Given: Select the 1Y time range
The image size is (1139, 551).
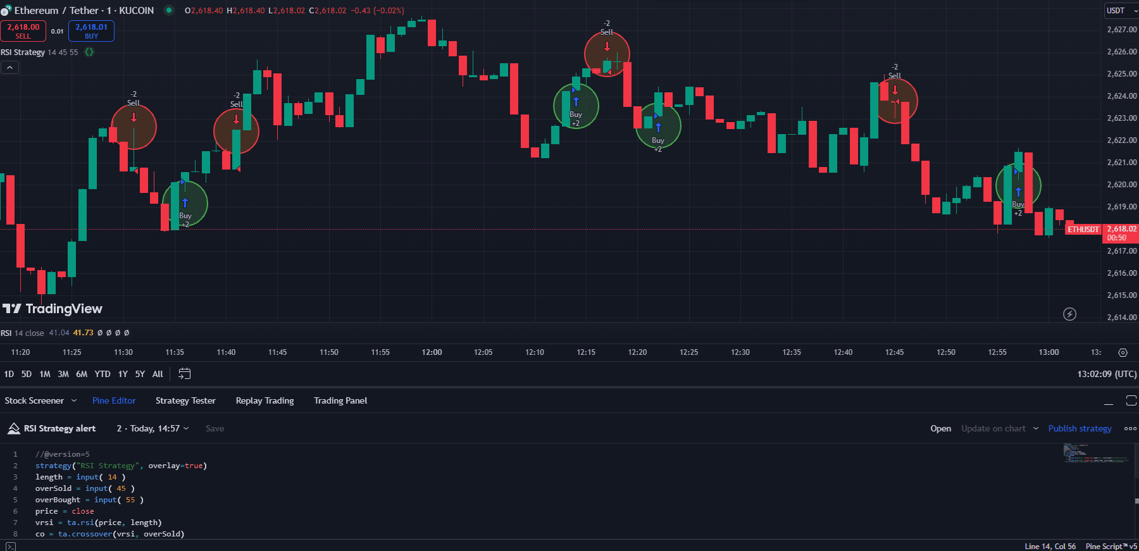Looking at the screenshot, I should coord(123,374).
